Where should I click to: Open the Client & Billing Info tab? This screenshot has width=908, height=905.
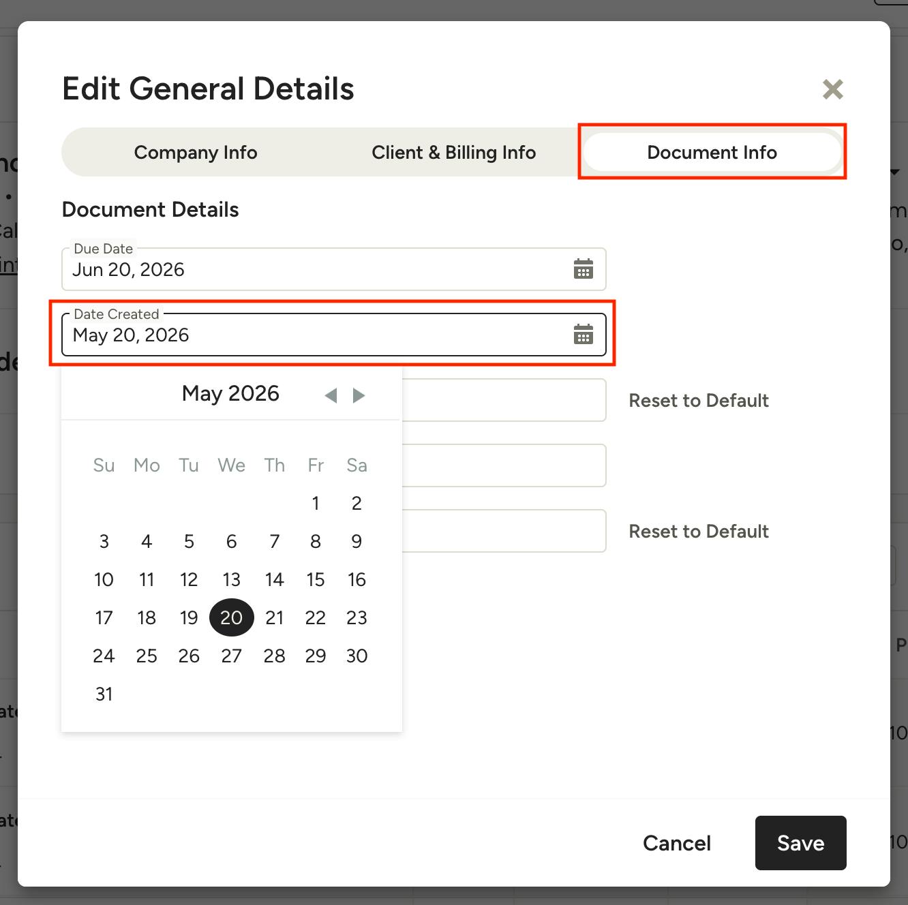tap(454, 152)
